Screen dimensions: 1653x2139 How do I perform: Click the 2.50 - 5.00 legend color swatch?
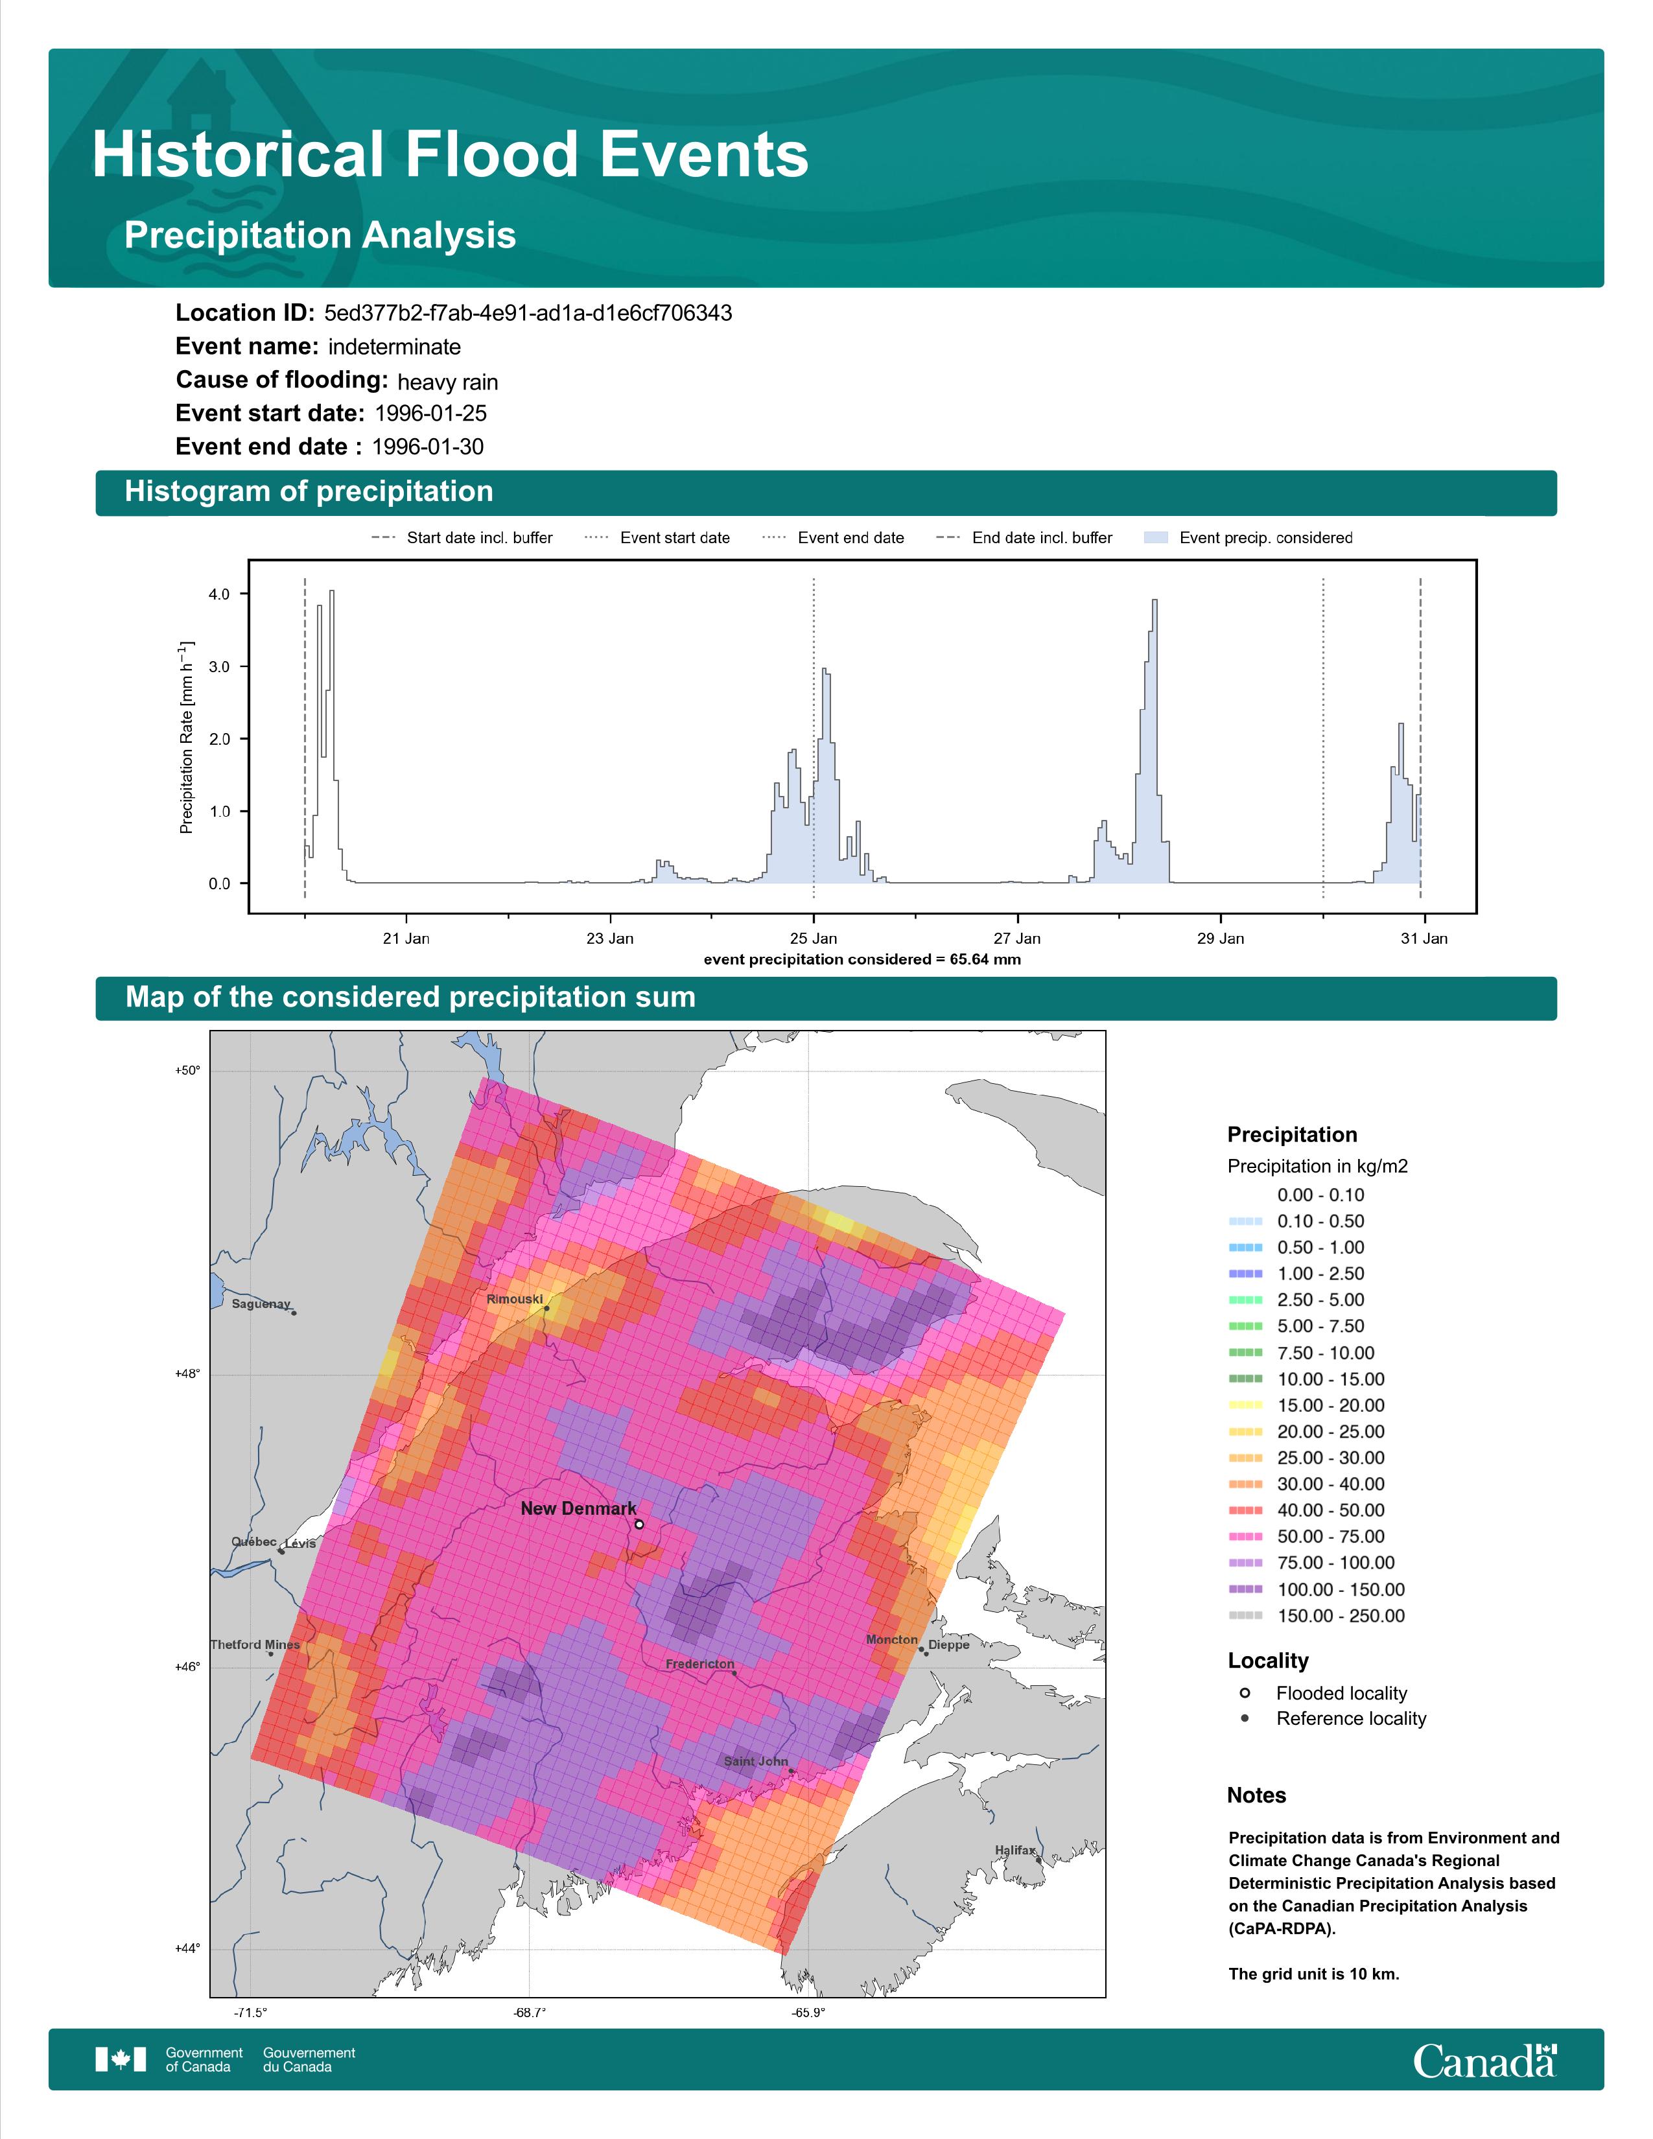(x=1245, y=1300)
